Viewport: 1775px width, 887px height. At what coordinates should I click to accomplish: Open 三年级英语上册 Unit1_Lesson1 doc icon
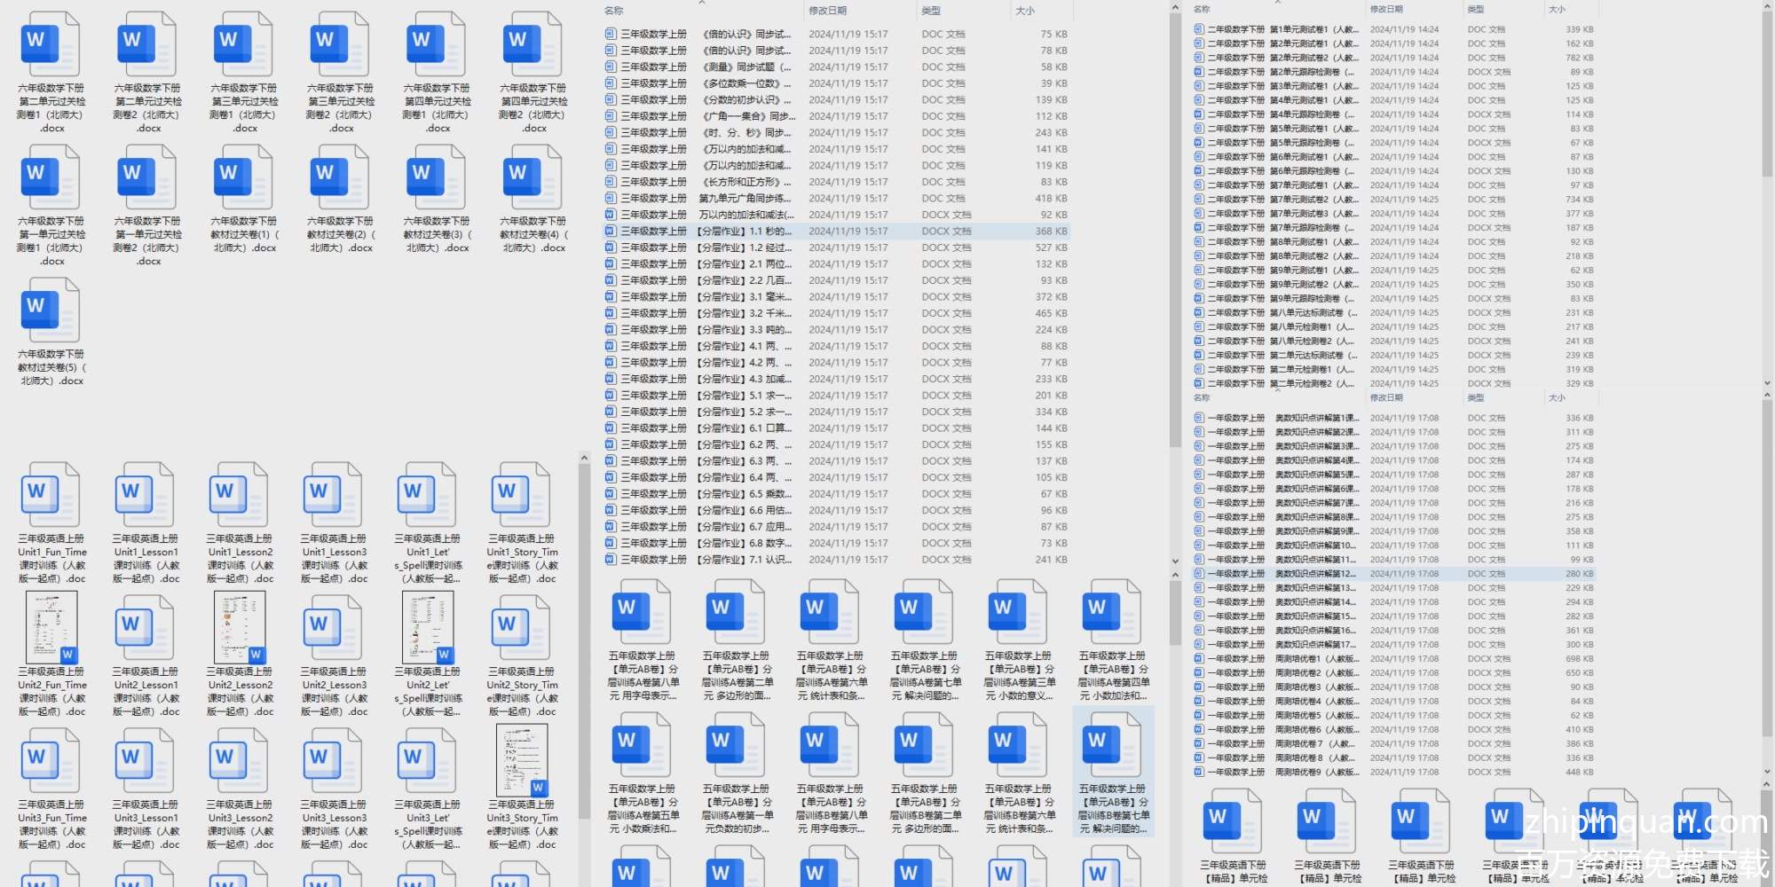pyautogui.click(x=145, y=494)
